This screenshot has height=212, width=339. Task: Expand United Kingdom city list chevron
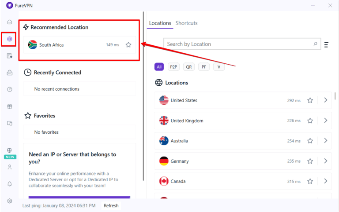coord(326,121)
